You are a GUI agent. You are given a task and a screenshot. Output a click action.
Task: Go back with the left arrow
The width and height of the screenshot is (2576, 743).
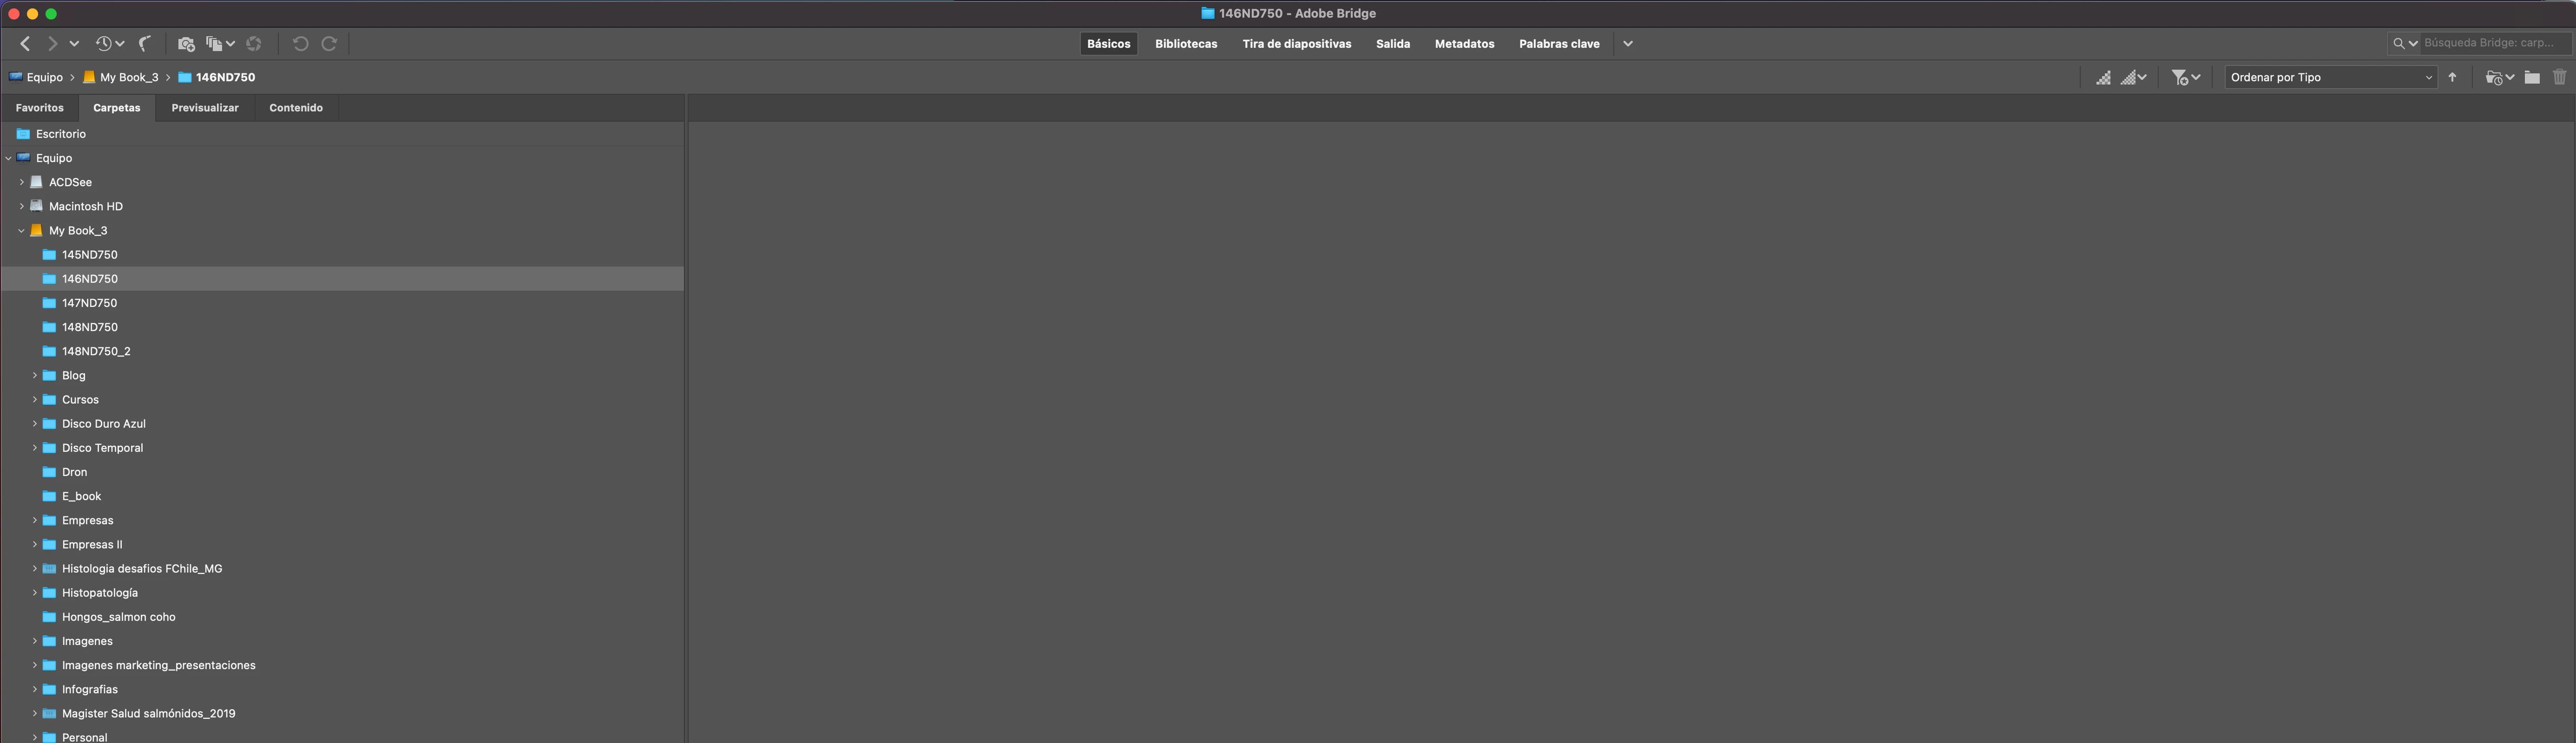click(x=25, y=43)
